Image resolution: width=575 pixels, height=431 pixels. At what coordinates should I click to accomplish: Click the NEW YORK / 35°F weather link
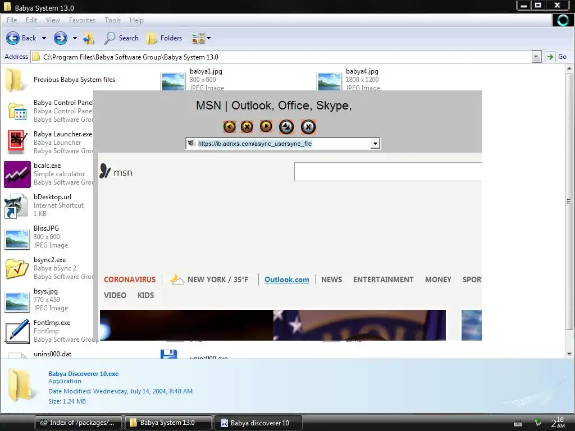[218, 279]
